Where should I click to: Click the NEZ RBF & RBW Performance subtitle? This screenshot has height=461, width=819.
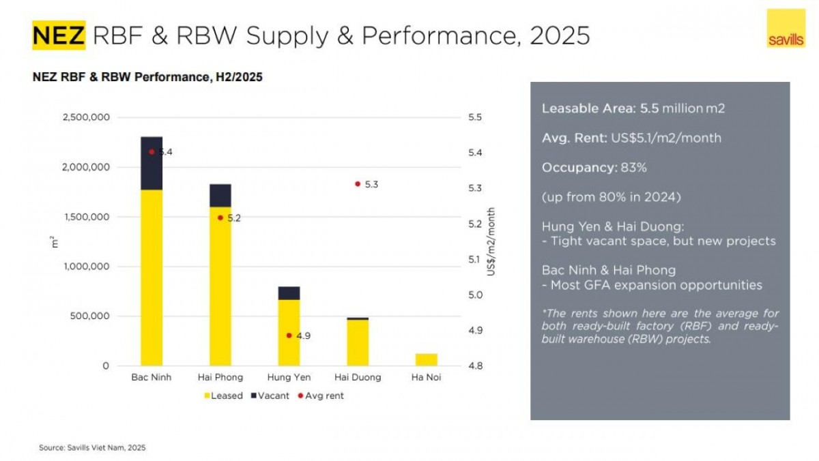[147, 78]
